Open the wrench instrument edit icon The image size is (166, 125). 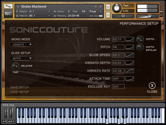pyautogui.click(x=8, y=6)
